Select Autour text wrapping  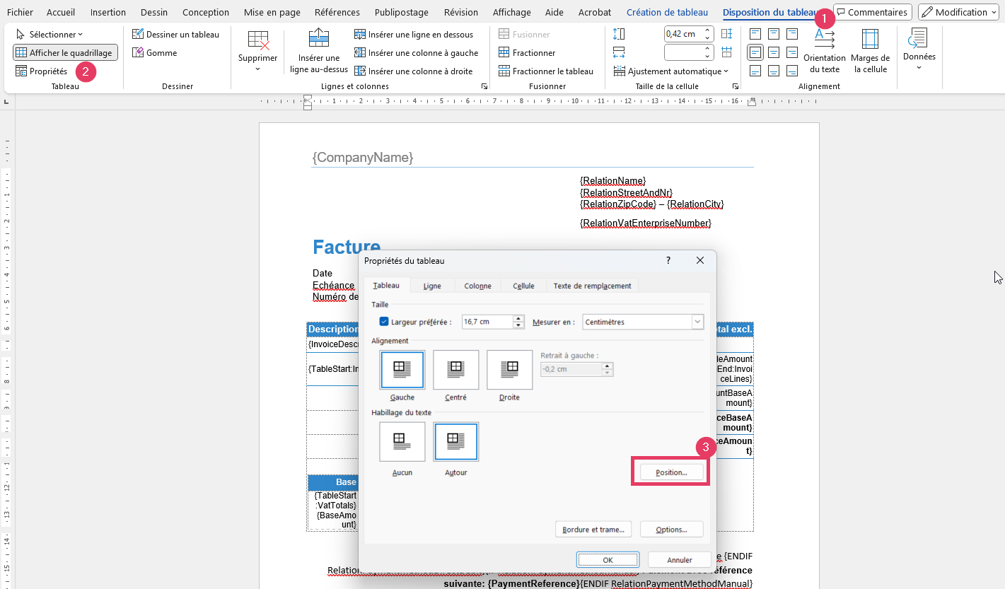(455, 442)
